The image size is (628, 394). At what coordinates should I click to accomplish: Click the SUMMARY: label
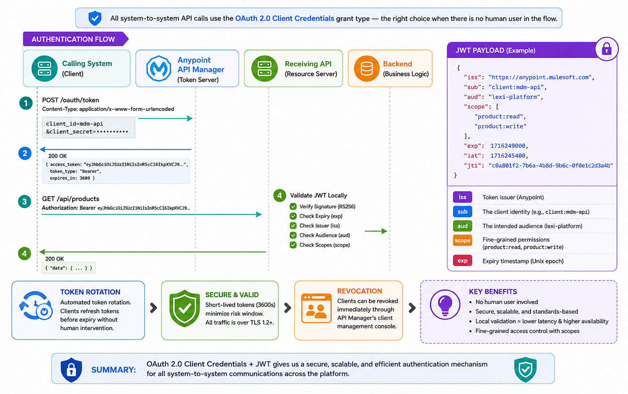[x=113, y=370]
